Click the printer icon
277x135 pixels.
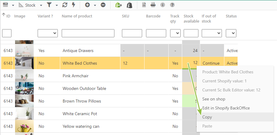click(153, 5)
